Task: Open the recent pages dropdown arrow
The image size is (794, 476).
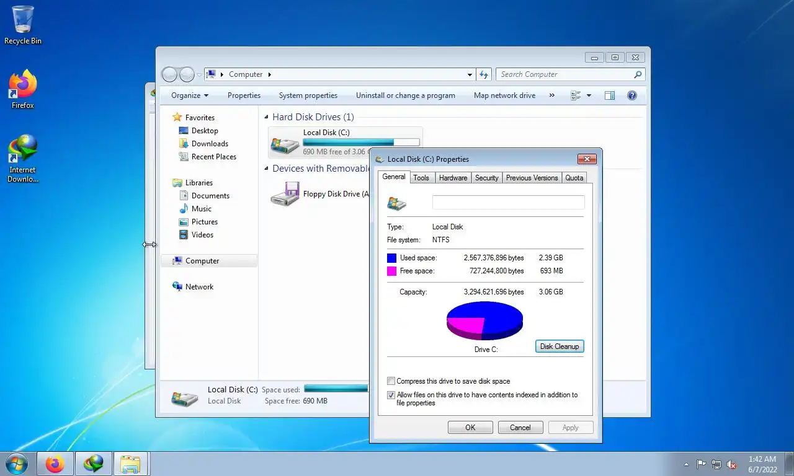Action: [199, 74]
